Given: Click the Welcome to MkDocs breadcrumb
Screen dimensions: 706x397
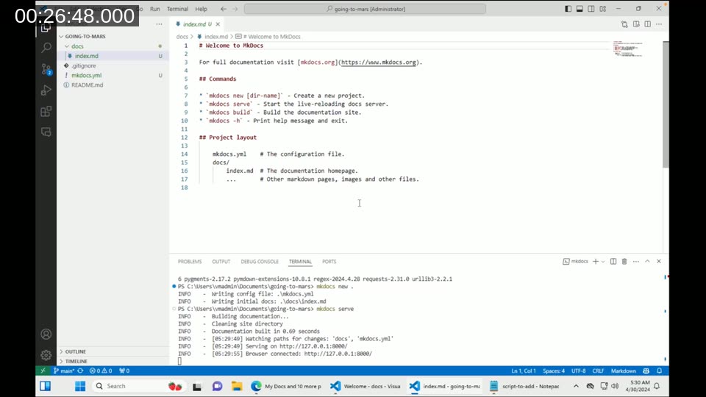Looking at the screenshot, I should pos(271,37).
